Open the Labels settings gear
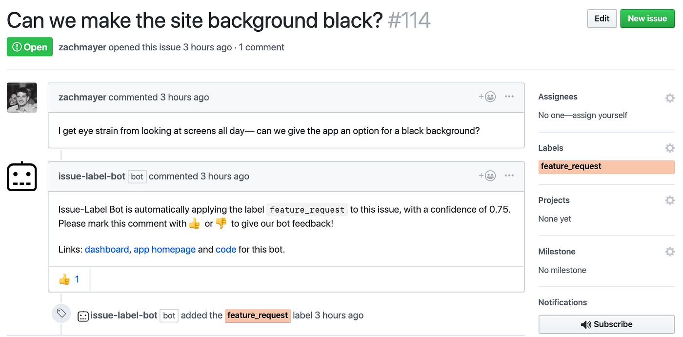 pos(670,148)
